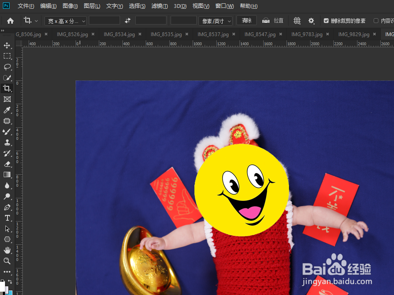Viewport: 394px width, 295px height.
Task: Select the History Brush tool
Action: point(7,153)
